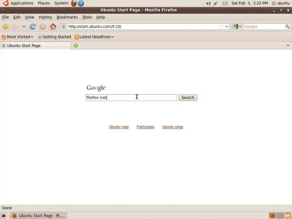This screenshot has height=219, width=292.
Task: Open the Edit menu
Action: point(17,17)
